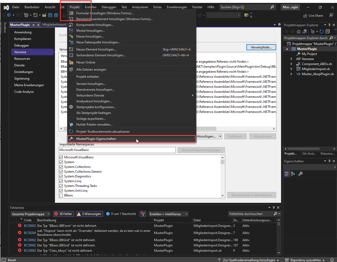Select Klasse hinzufügen... menu entry
337x262 pixels.
pos(132,36)
